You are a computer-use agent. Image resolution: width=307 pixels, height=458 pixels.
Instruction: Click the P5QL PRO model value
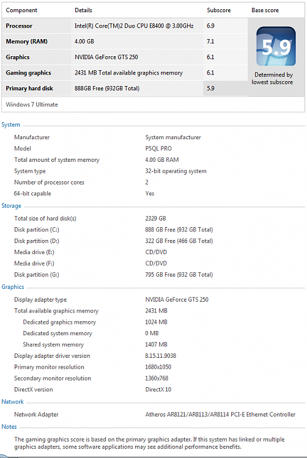[x=158, y=148]
